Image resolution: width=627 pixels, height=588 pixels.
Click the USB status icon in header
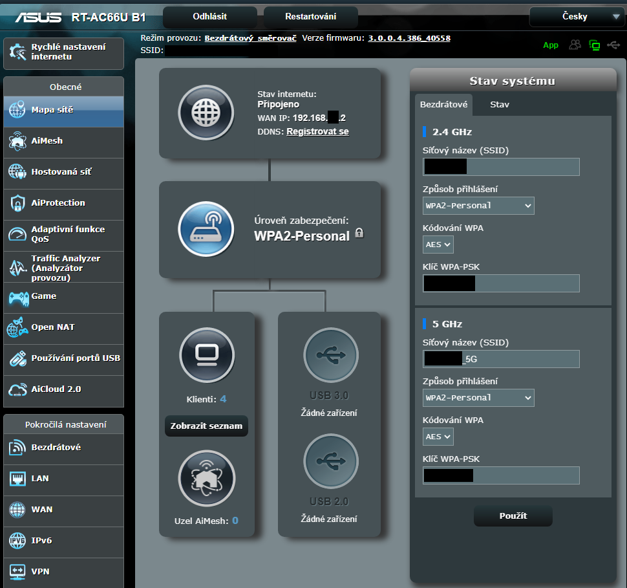coord(613,45)
